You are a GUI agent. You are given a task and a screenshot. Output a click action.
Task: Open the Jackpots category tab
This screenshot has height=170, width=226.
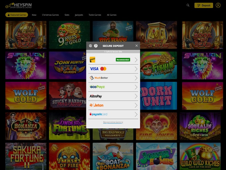(x=79, y=15)
